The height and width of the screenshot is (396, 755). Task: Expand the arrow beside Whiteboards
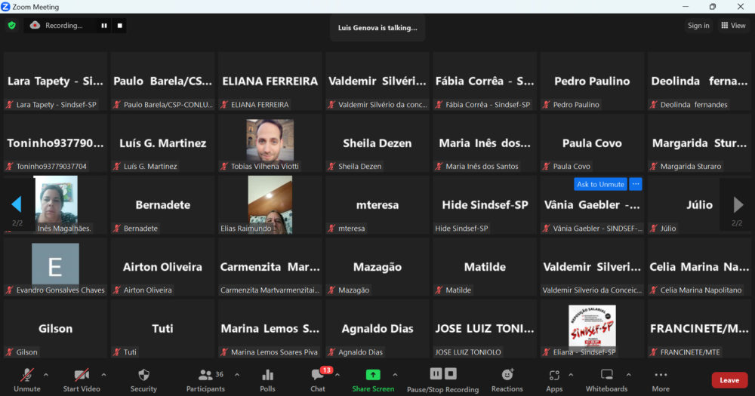tap(628, 374)
